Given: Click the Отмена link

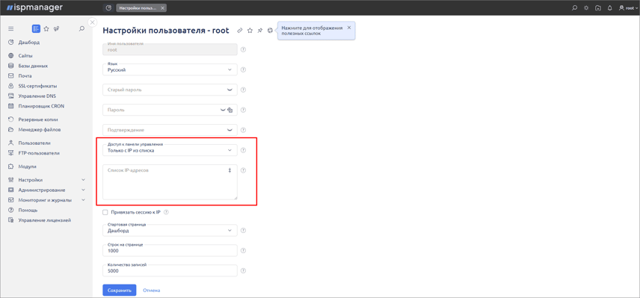Looking at the screenshot, I should 152,291.
